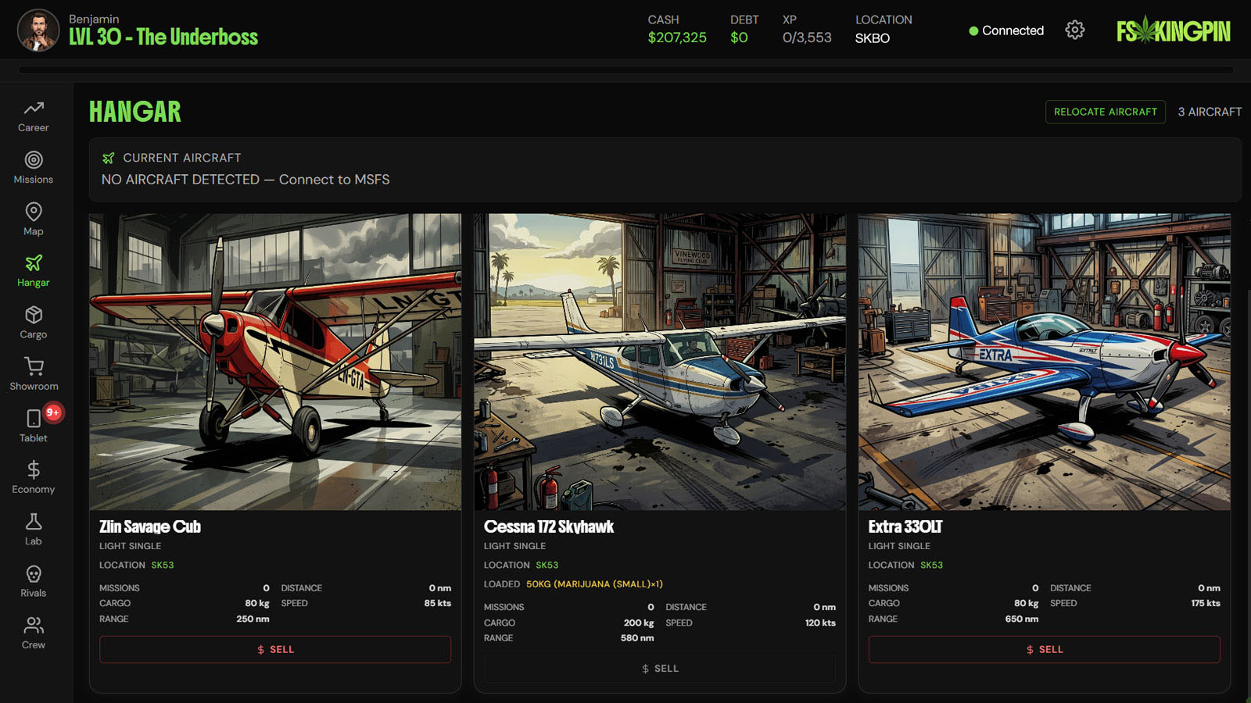
Task: Click the SKBO location value
Action: click(x=873, y=38)
